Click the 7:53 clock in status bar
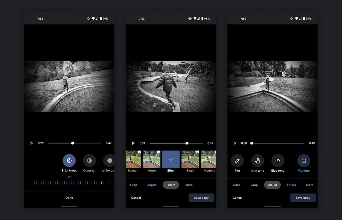Screen dimensions: 342x220 pyautogui.click(x=142, y=19)
